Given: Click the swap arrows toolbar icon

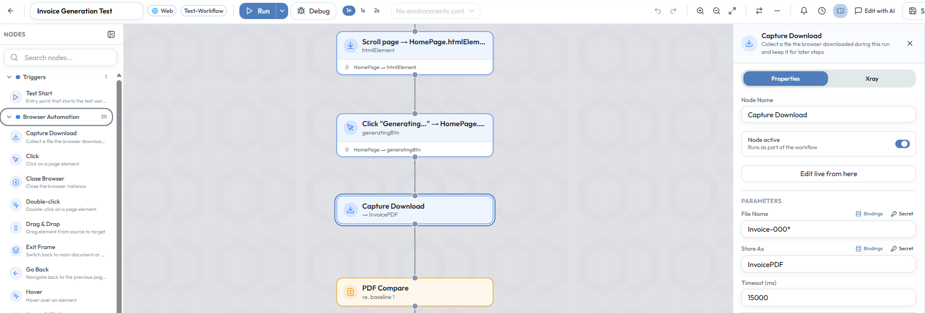Looking at the screenshot, I should 759,11.
